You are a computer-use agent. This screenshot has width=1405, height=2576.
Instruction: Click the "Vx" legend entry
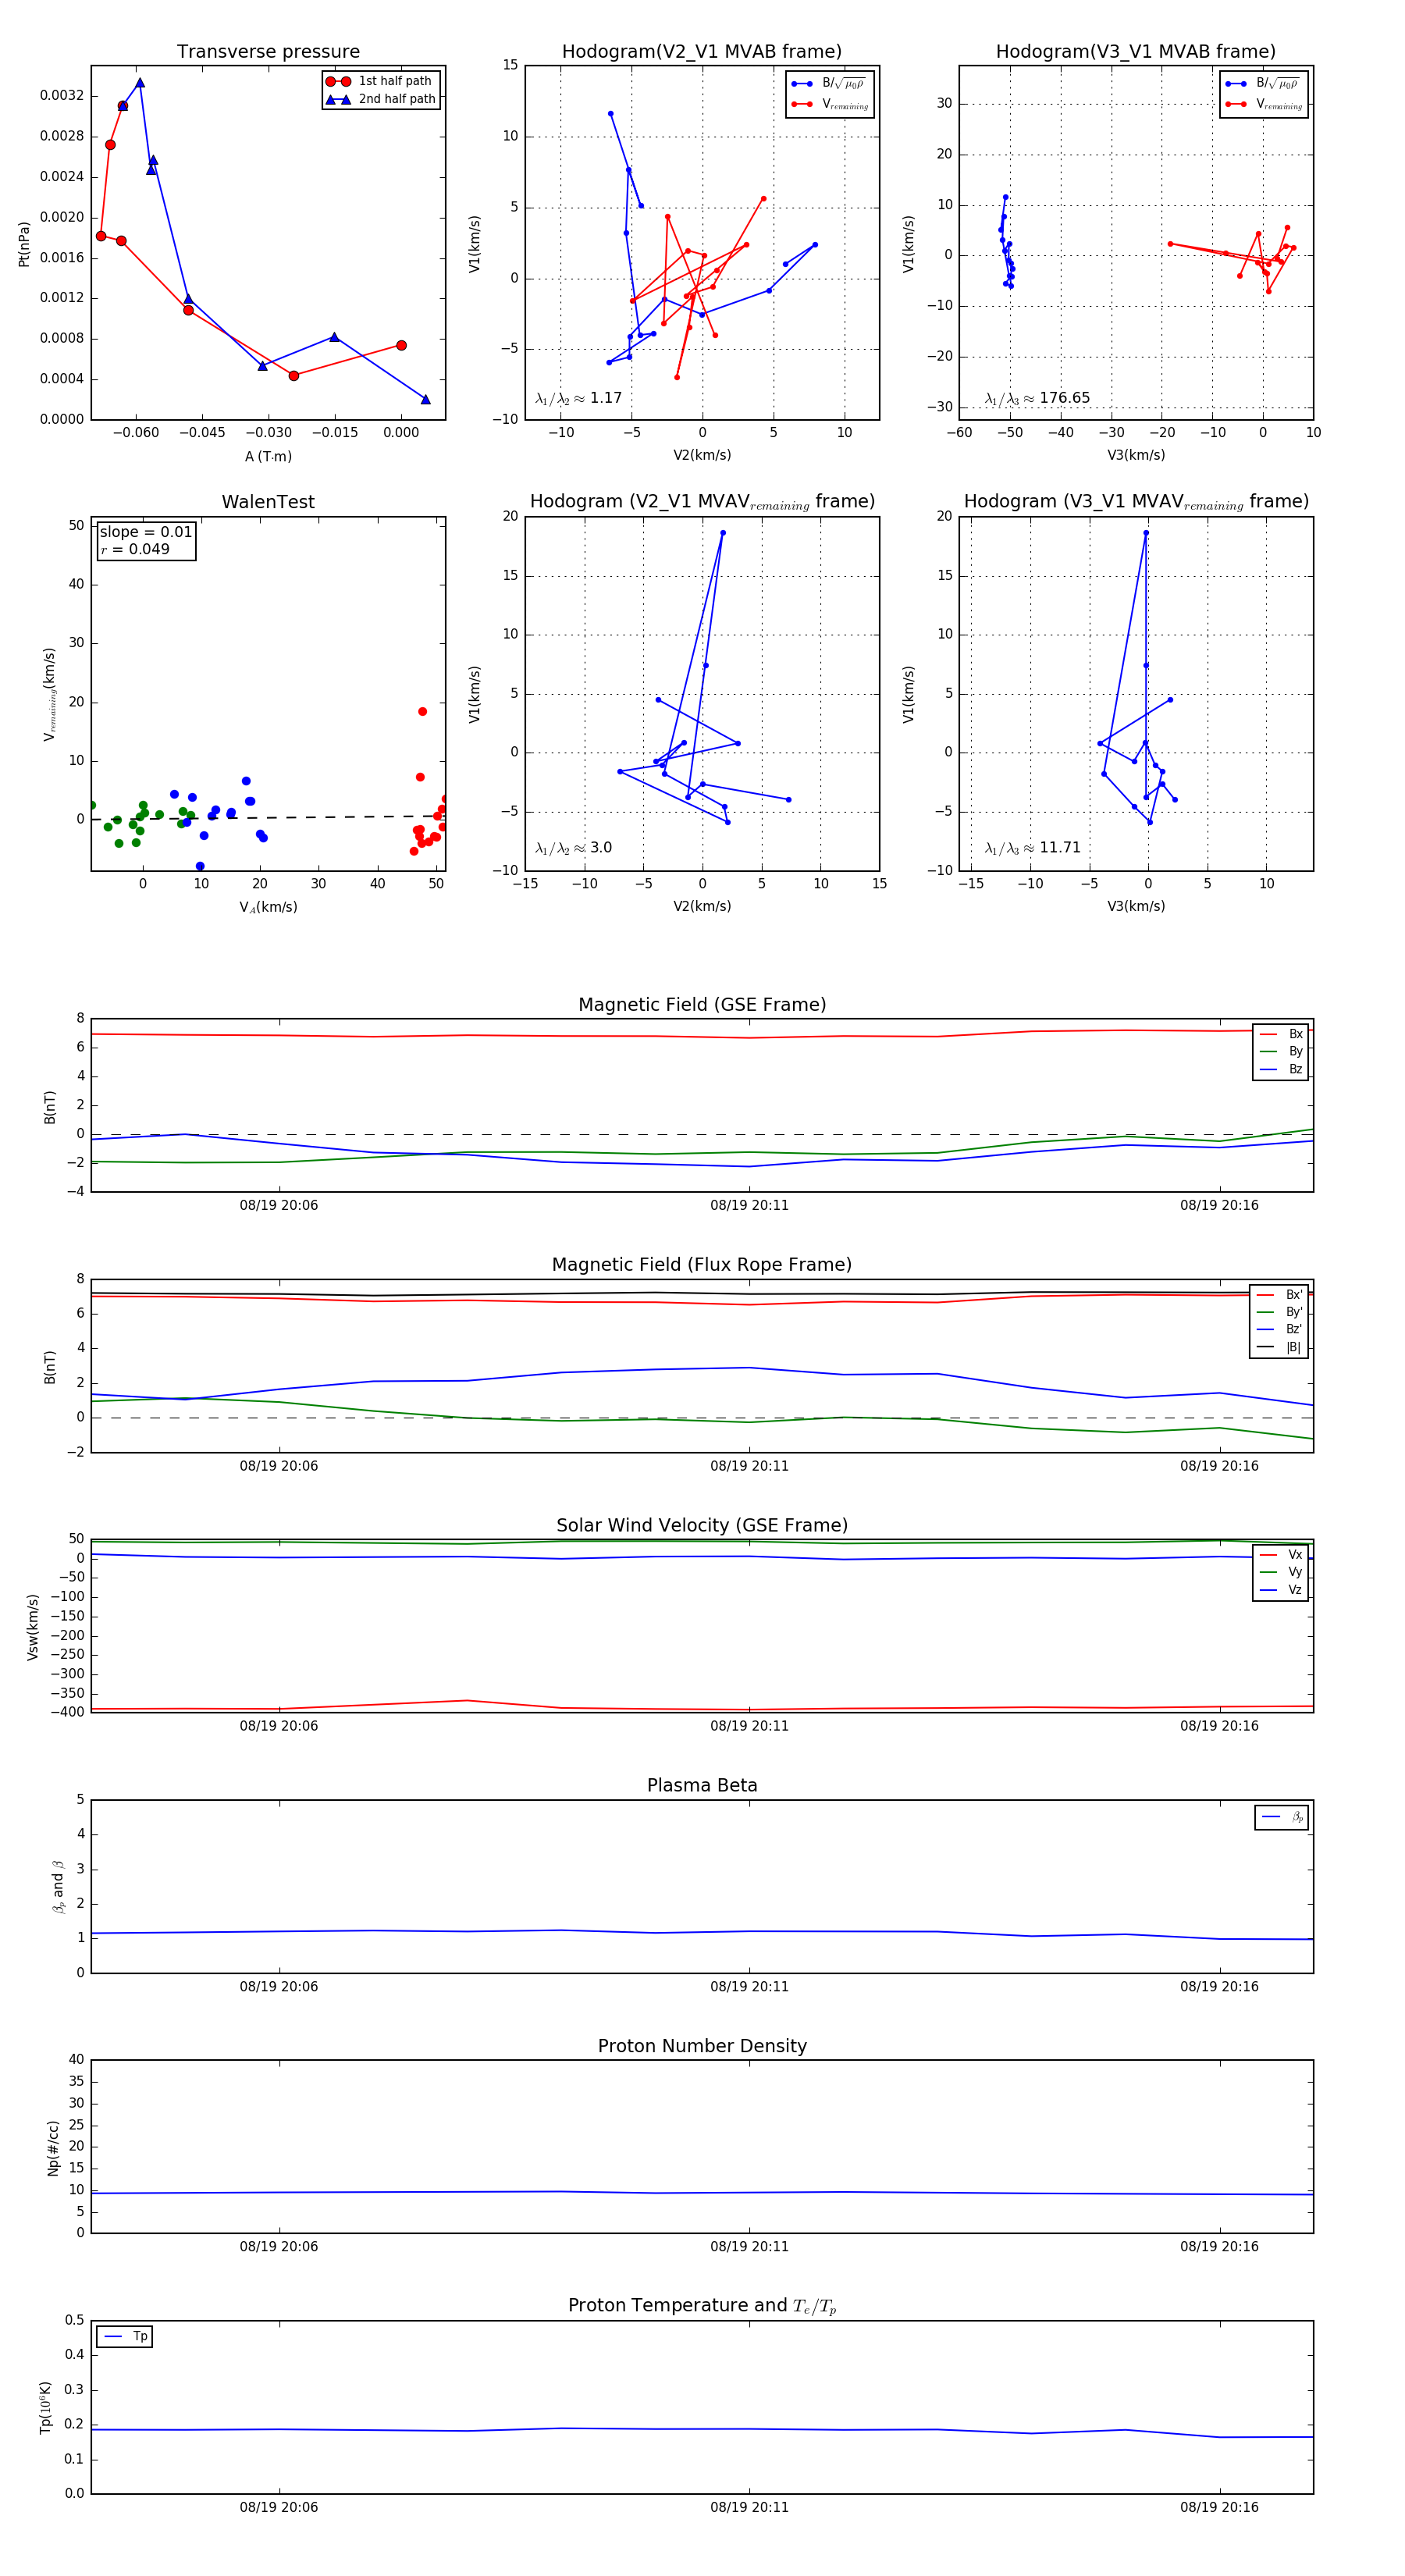pos(1281,1555)
